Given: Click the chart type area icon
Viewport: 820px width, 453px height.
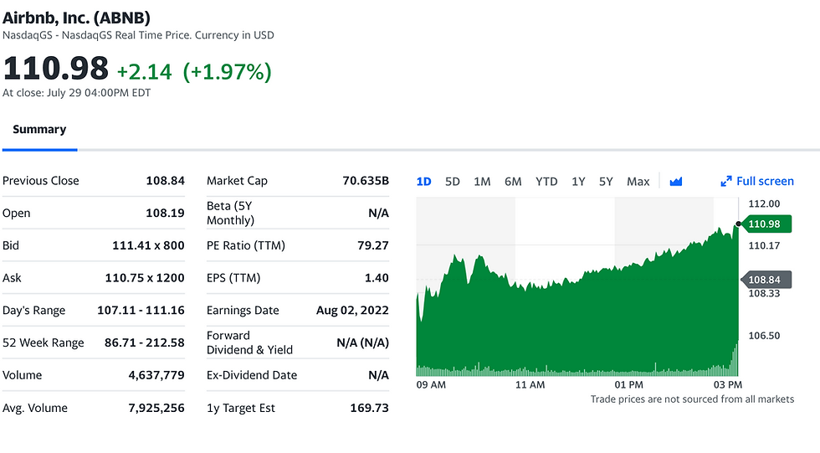Looking at the screenshot, I should tap(676, 182).
